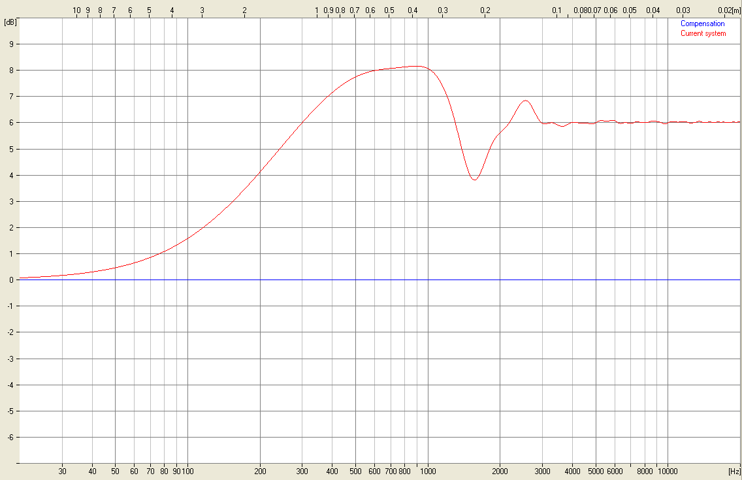The height and width of the screenshot is (480, 742).
Task: Click the 2000 label on the Hz axis
Action: click(x=500, y=472)
